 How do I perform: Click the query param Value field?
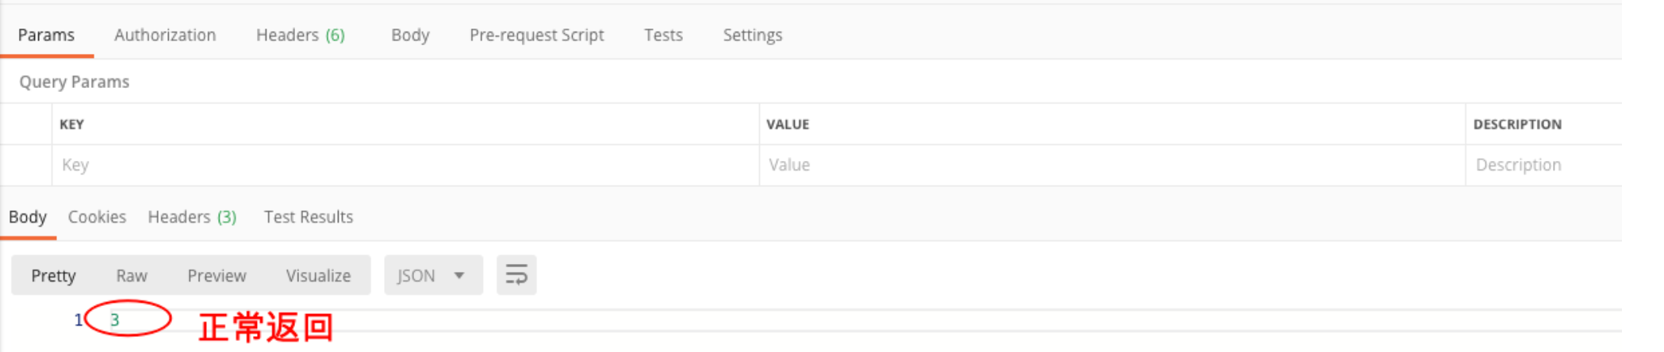(1110, 165)
